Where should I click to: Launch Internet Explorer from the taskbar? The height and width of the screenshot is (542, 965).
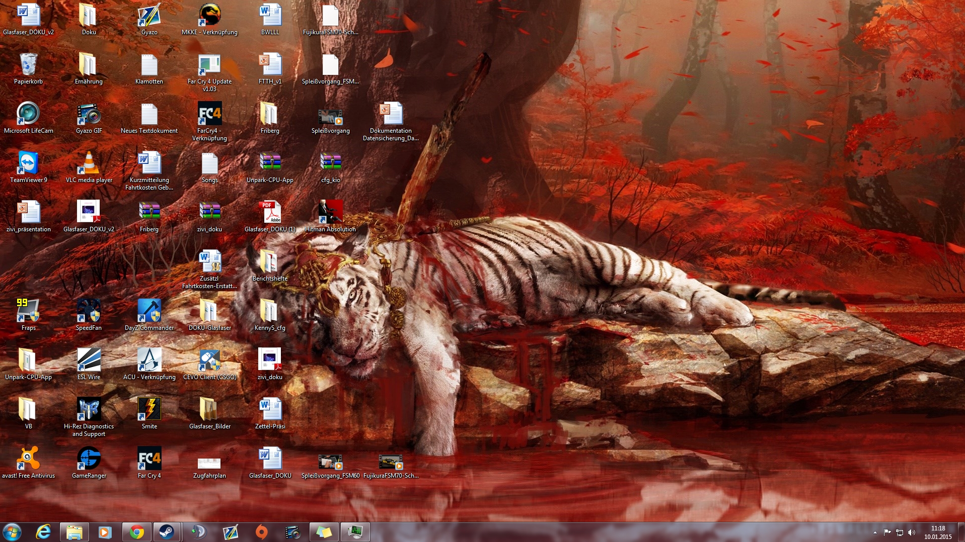pos(44,532)
